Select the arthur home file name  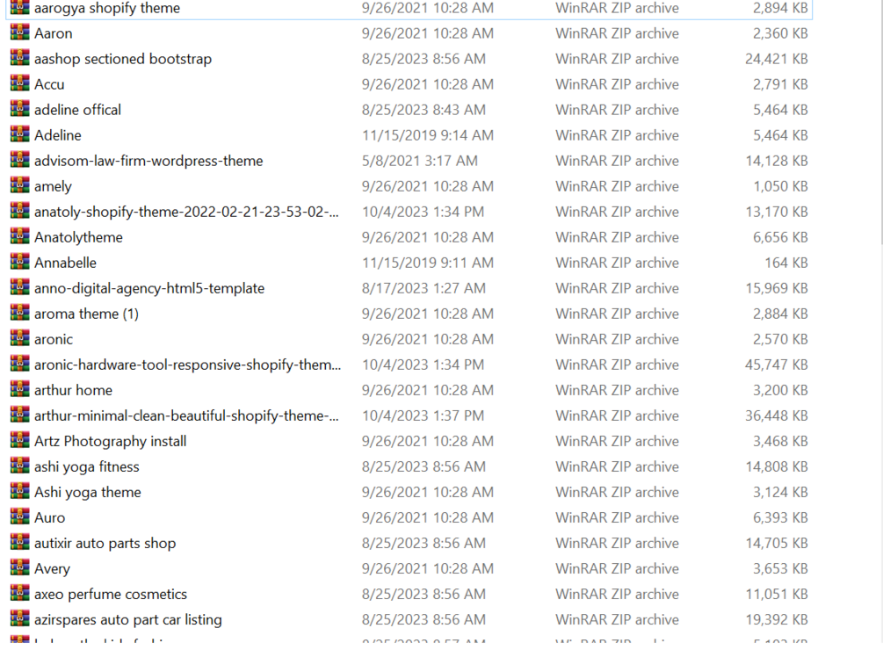(73, 390)
